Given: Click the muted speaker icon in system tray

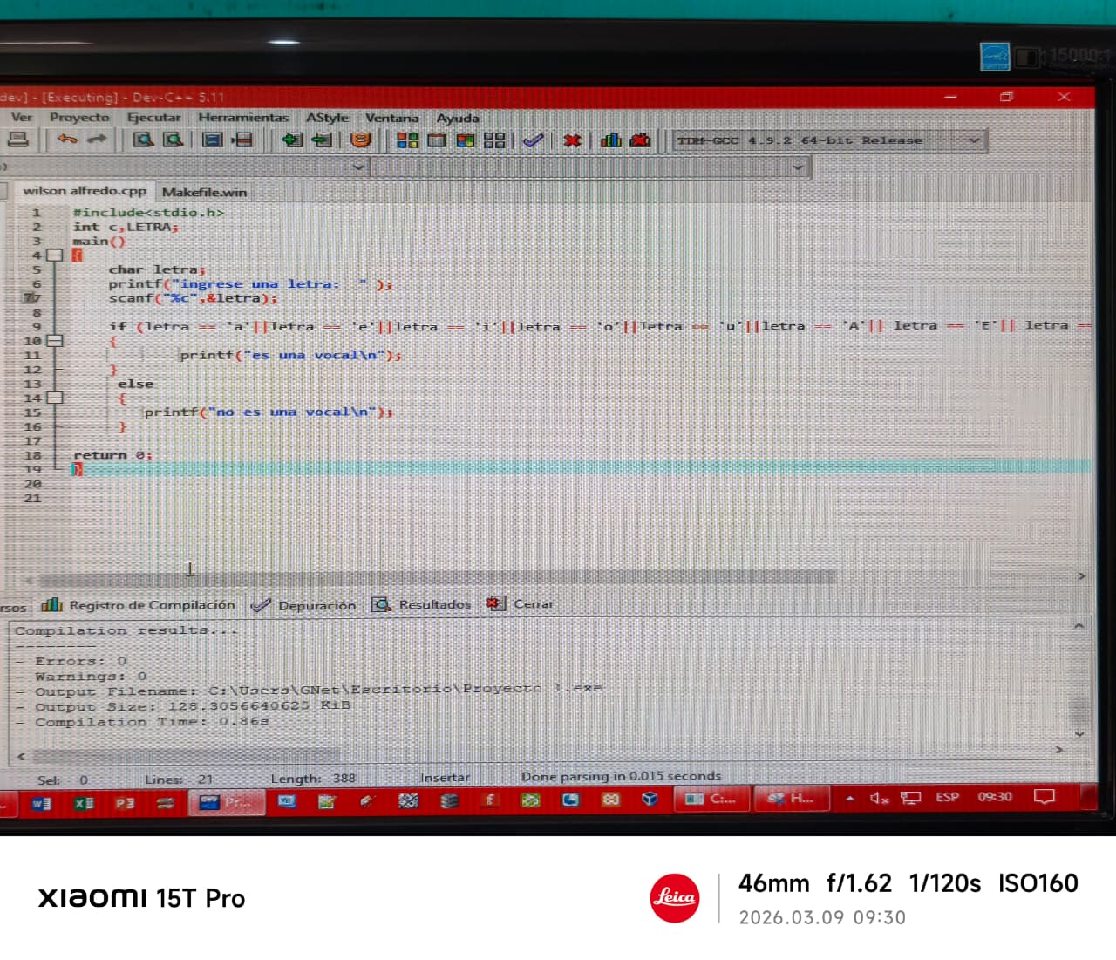Looking at the screenshot, I should [878, 798].
